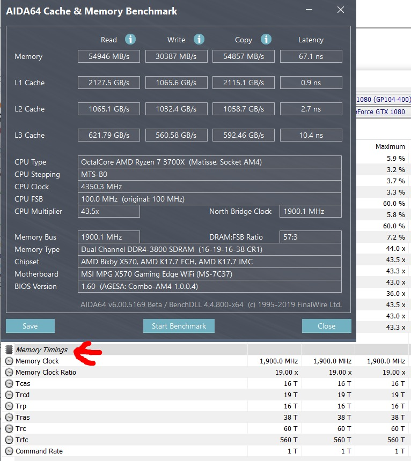Select L2 Cache latency 2.7 ns
The width and height of the screenshot is (411, 461).
point(311,109)
